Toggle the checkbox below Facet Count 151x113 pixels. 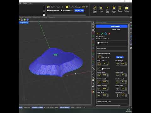point(103,69)
